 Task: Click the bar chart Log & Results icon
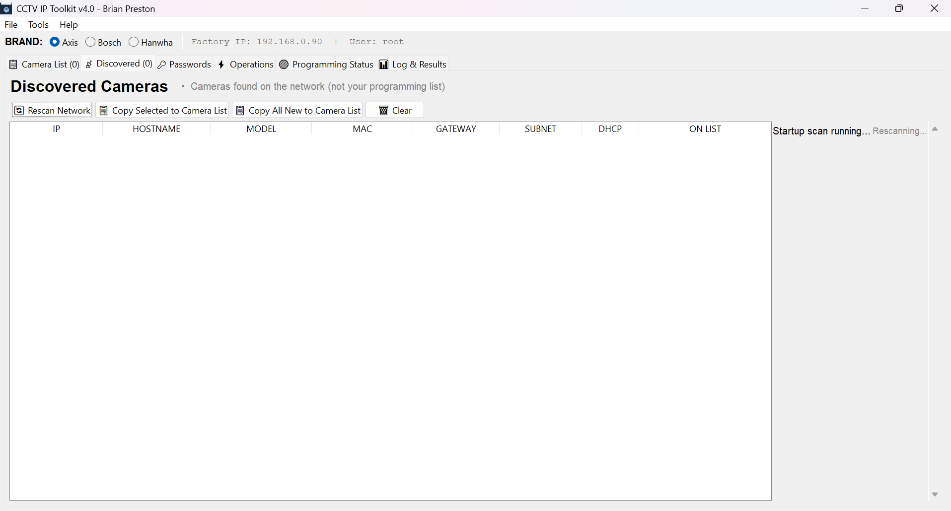[384, 64]
